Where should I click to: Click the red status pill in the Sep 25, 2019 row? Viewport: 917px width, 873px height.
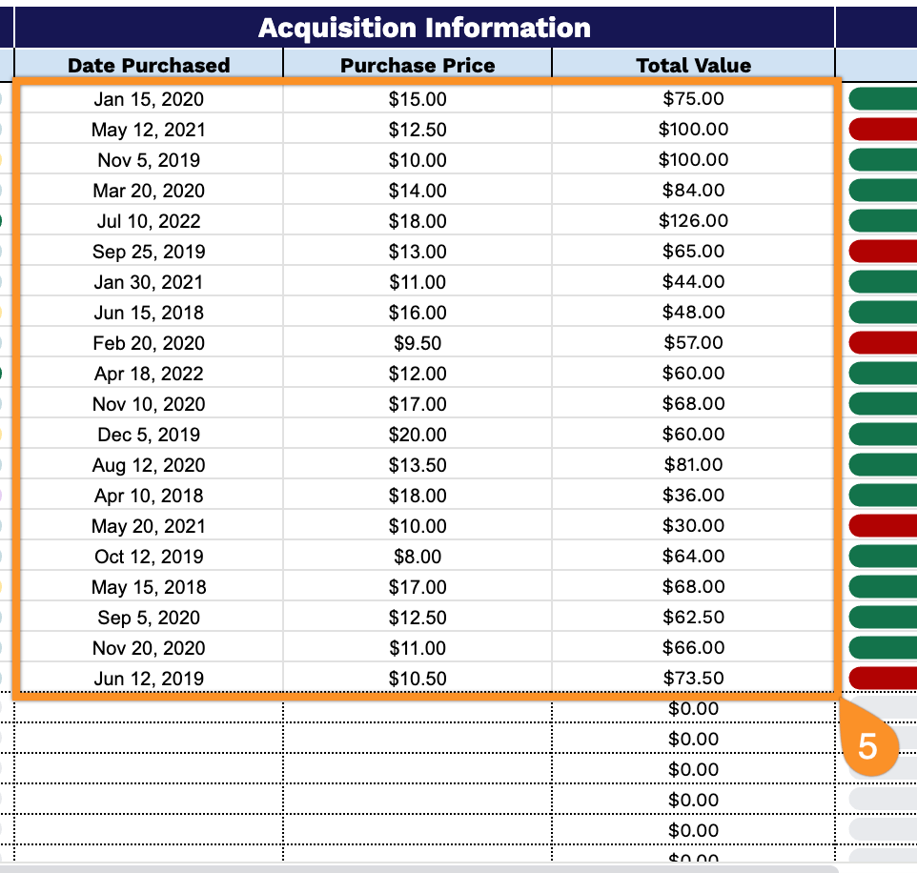pyautogui.click(x=882, y=252)
